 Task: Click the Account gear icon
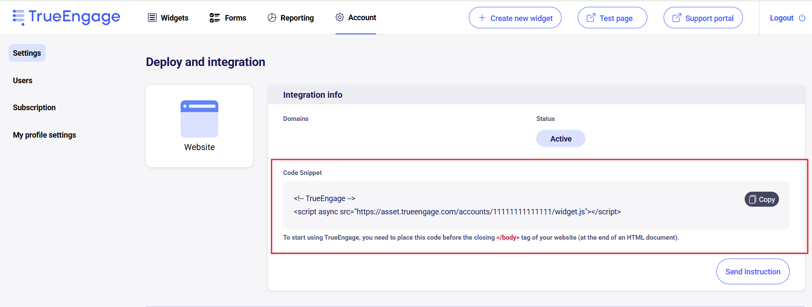tap(340, 17)
